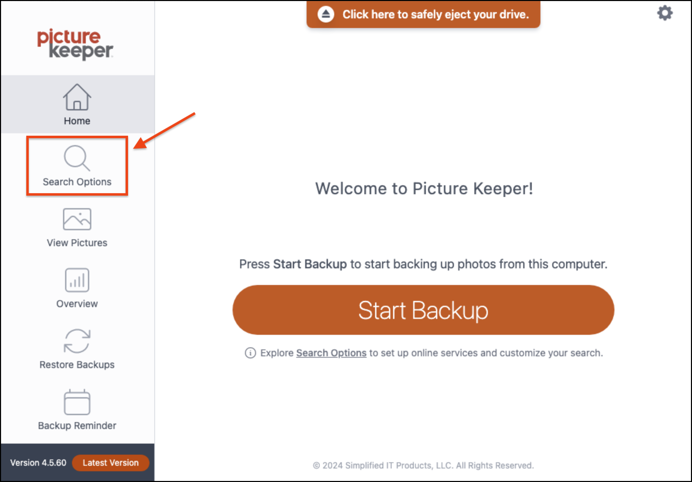Start the backup with Start Backup button
Screen dimensions: 692x482
click(x=423, y=310)
